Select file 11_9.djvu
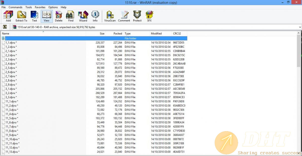 point(12,135)
